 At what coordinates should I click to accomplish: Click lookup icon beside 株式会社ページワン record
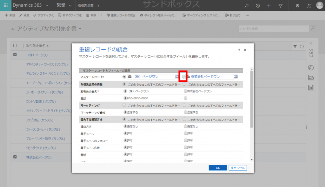tap(236, 77)
